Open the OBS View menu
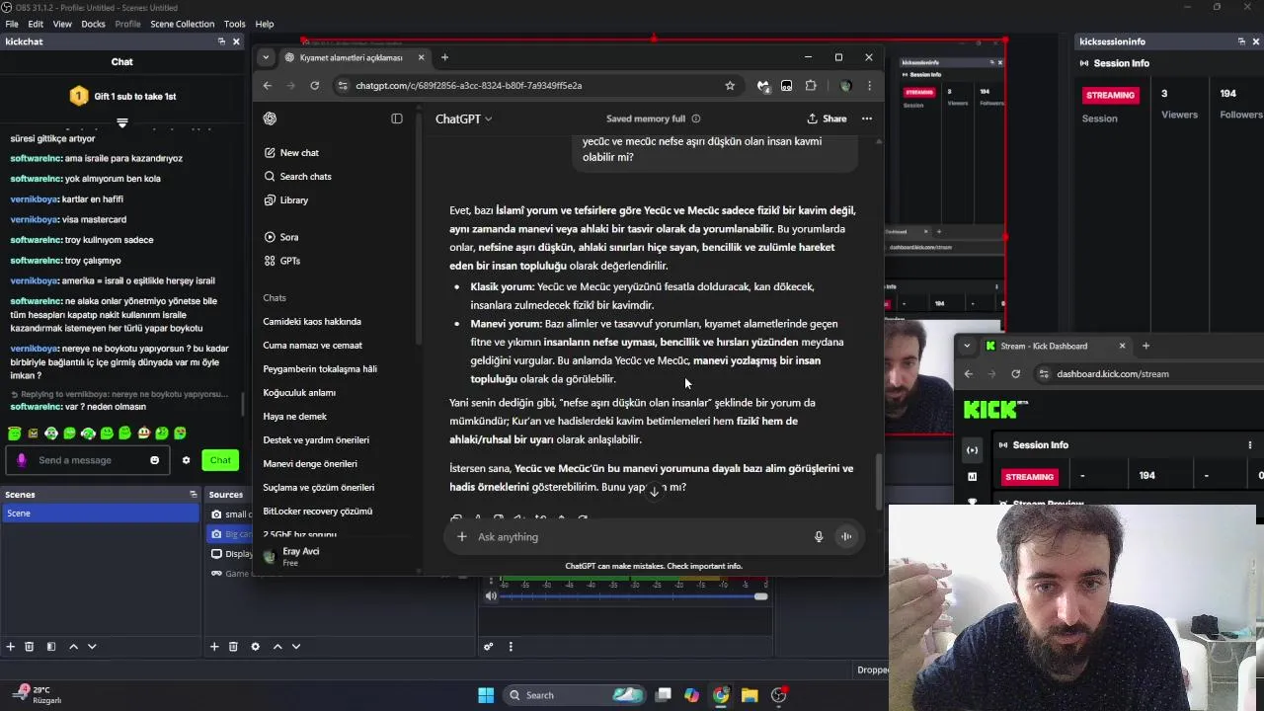Image resolution: width=1264 pixels, height=711 pixels. click(62, 24)
